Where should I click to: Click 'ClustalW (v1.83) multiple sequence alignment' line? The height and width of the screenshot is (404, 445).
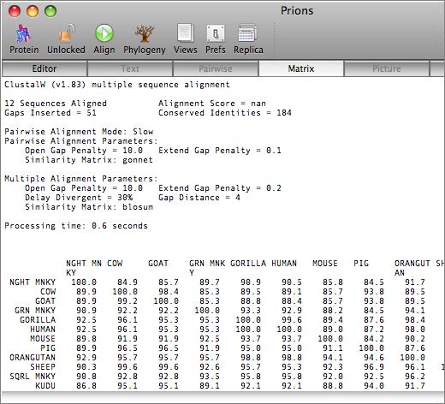point(117,85)
